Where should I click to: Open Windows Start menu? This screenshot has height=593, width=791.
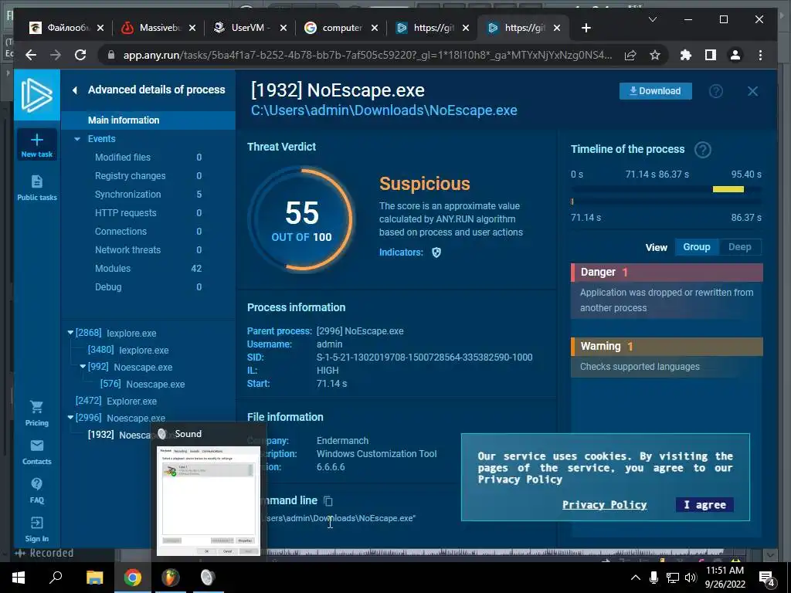19,578
